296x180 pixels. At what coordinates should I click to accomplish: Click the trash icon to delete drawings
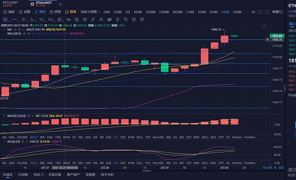[142, 19]
